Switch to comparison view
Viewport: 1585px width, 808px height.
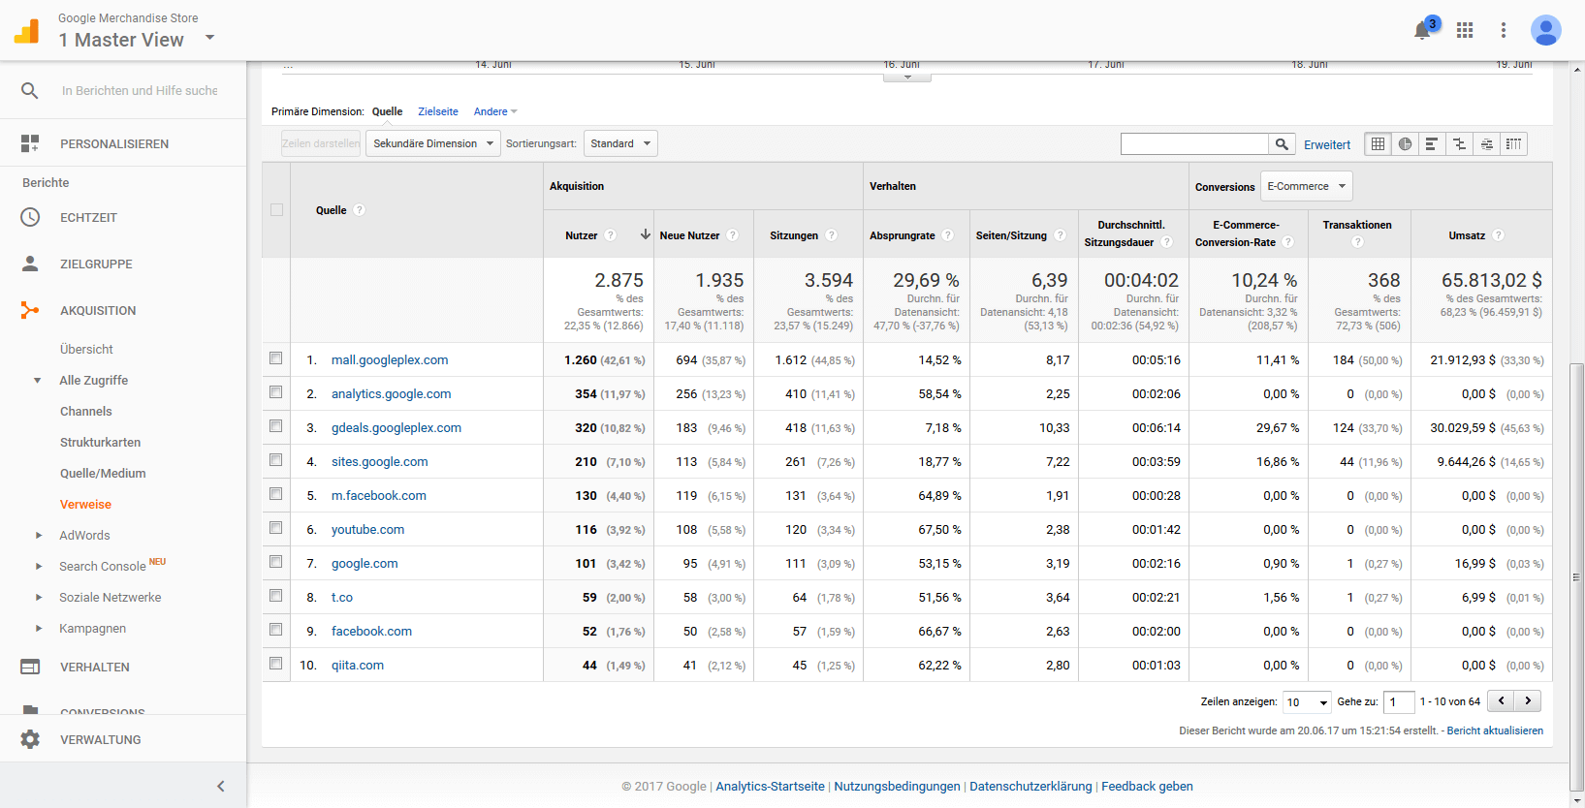[1459, 144]
